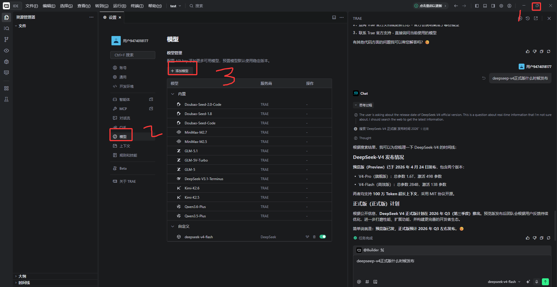Toggle the bottom panel layout icon
The width and height of the screenshot is (557, 287).
485,6
